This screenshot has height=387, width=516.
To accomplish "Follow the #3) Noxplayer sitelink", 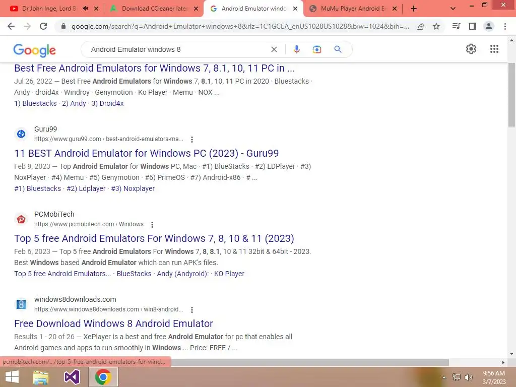I will tap(133, 188).
